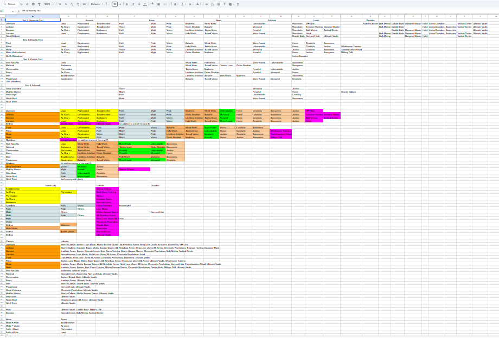Insert a link

point(207,4)
